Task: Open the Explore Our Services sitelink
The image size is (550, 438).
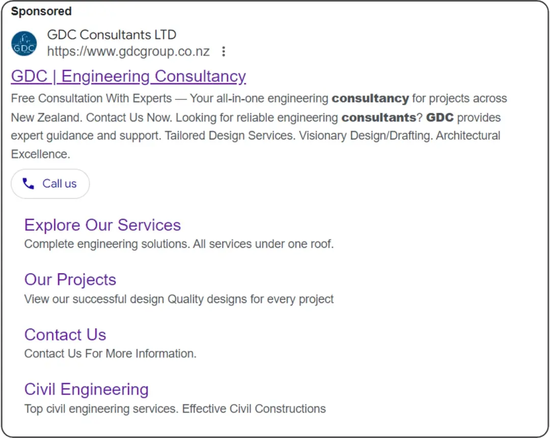Action: point(102,225)
